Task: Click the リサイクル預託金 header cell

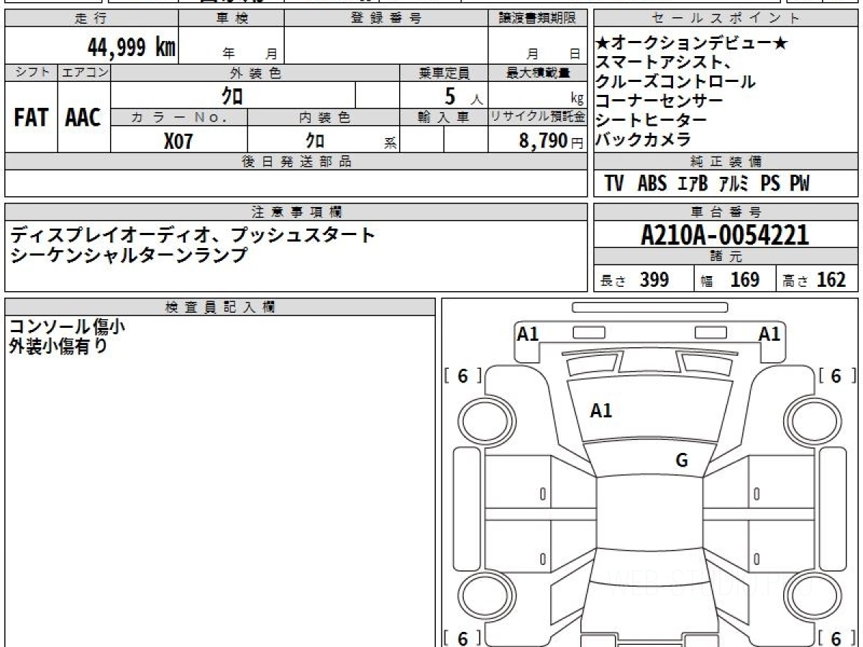Action: [x=537, y=118]
